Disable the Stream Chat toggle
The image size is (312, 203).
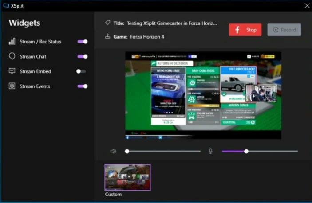[x=83, y=56]
